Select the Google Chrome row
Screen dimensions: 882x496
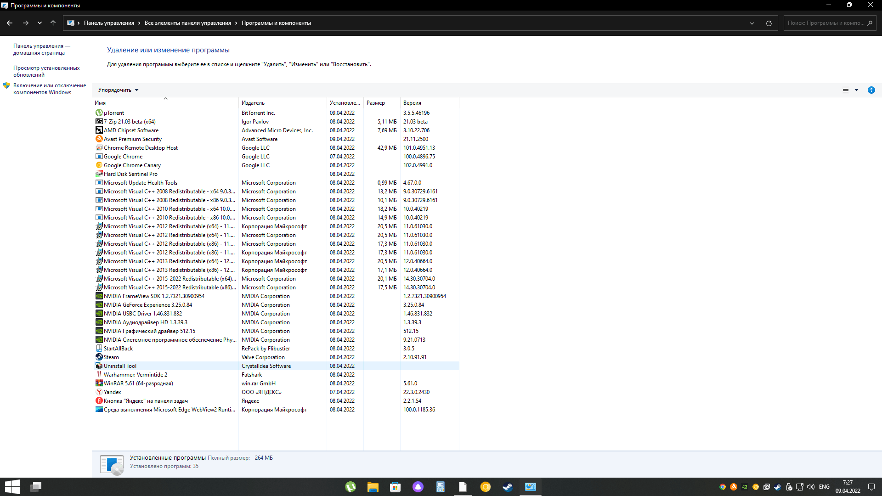pyautogui.click(x=276, y=157)
